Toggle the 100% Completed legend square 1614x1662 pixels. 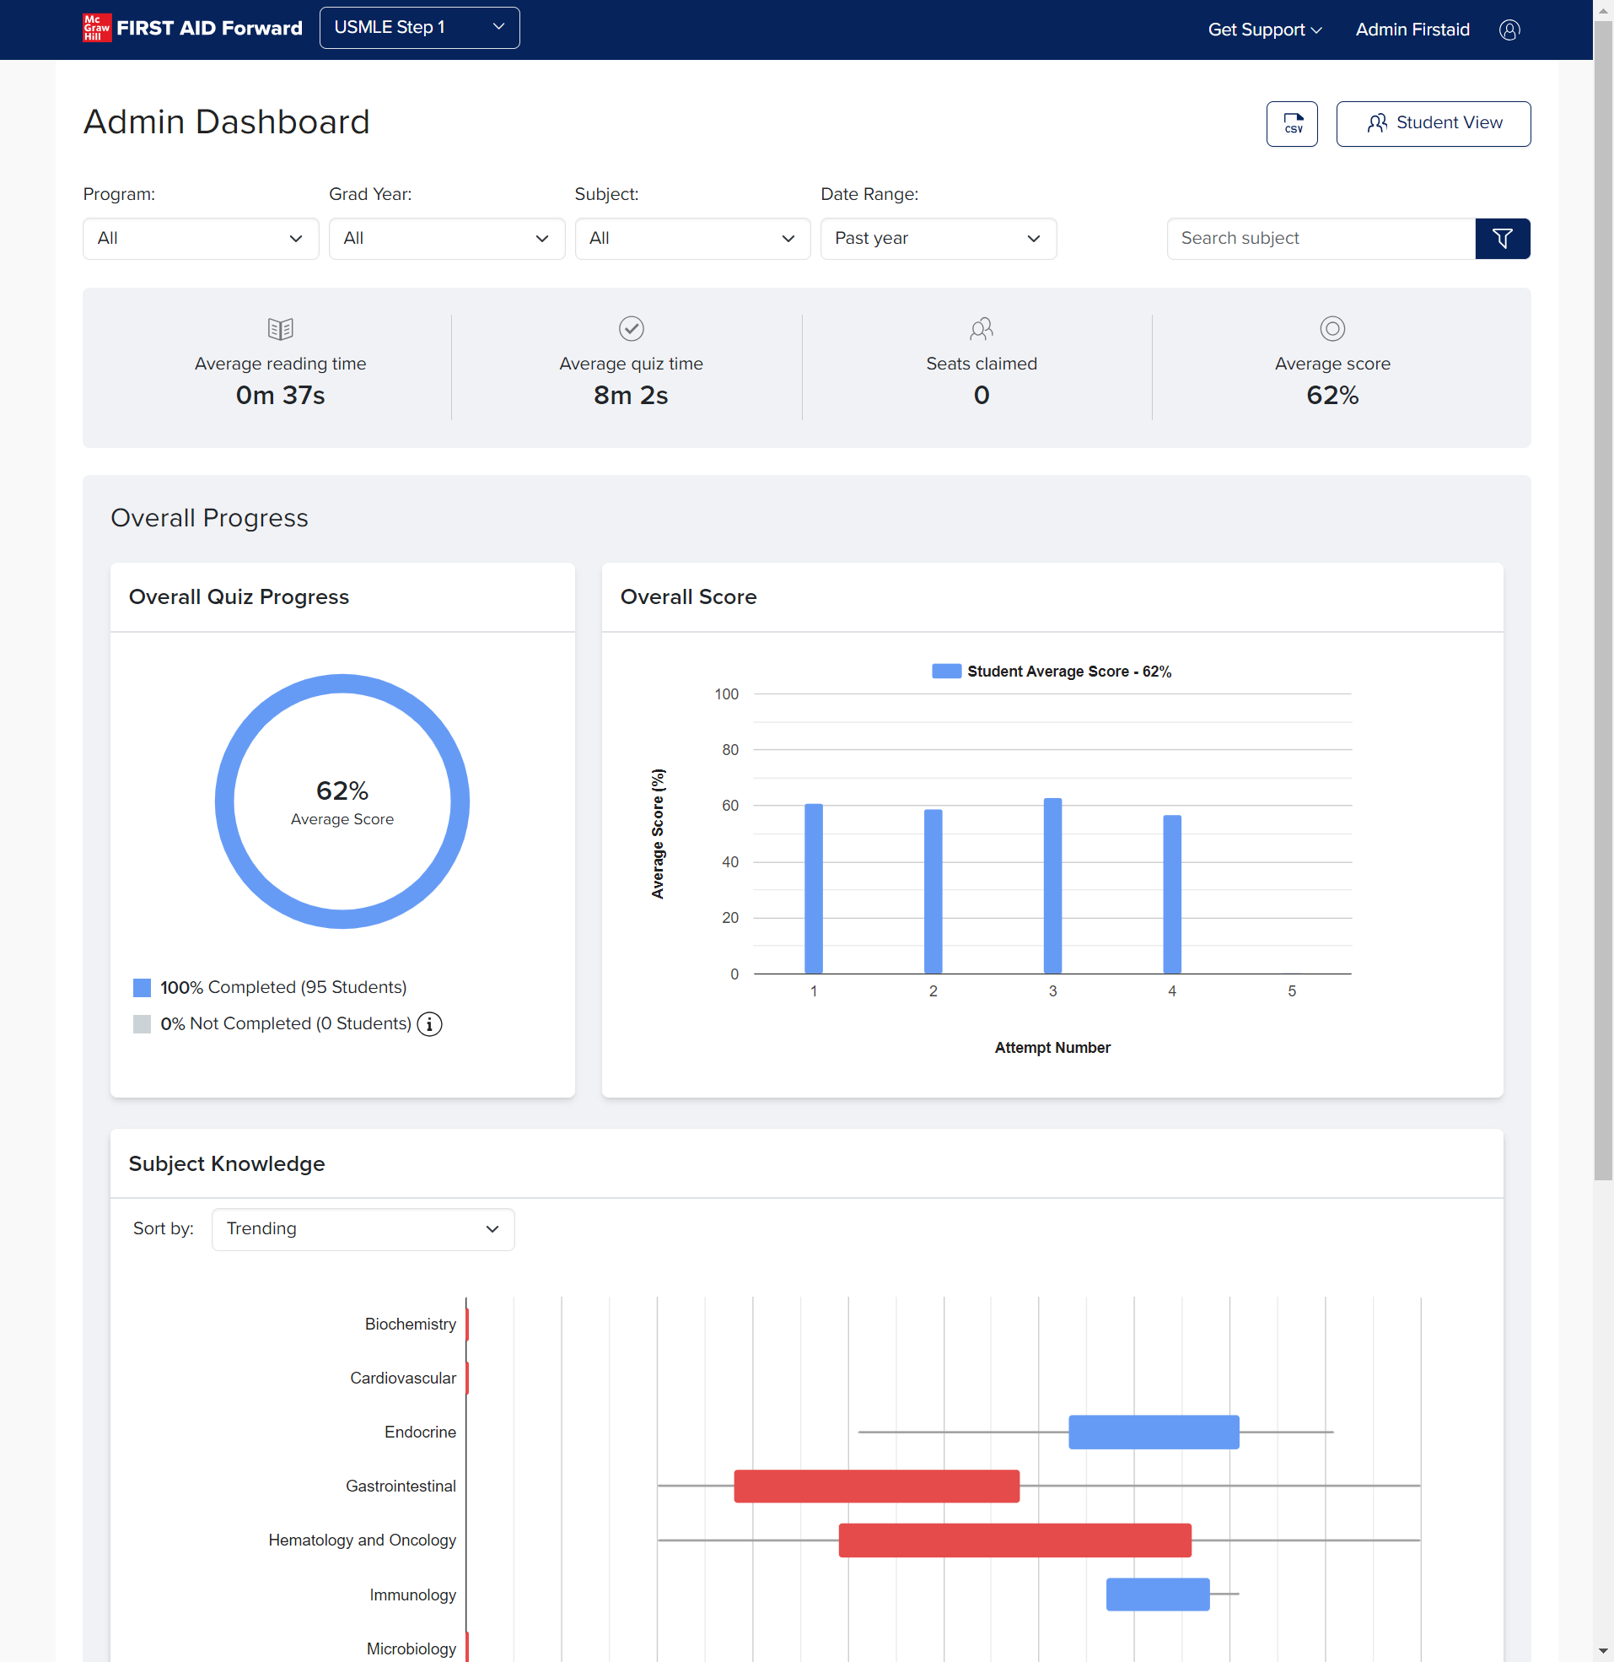click(143, 988)
